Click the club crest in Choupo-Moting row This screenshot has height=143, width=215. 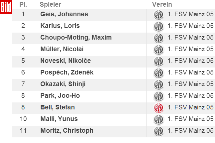pyautogui.click(x=158, y=38)
